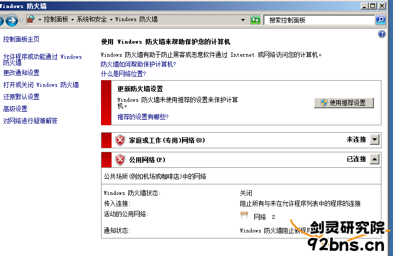The height and width of the screenshot is (256, 393).
Task: Click 还原默认设置 link
Action: point(21,97)
